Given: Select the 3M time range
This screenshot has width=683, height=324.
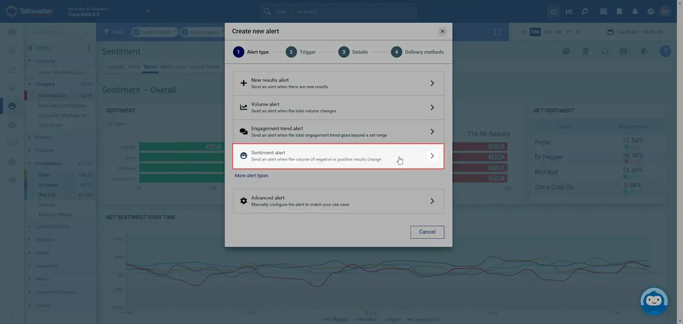Looking at the screenshot, I should click(x=547, y=32).
